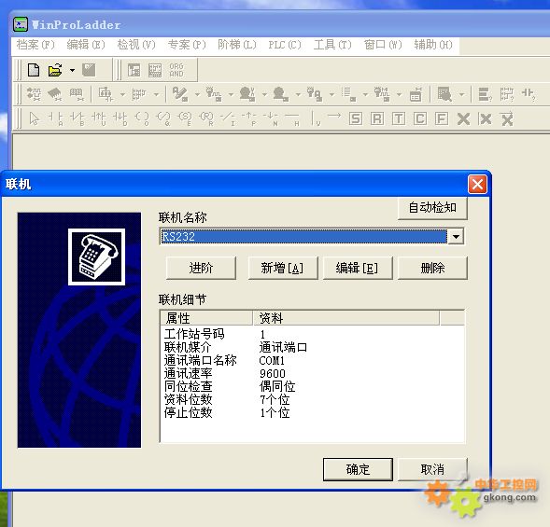The image size is (550, 527).
Task: Select the 通讯速率 9600 row
Action: (x=312, y=373)
